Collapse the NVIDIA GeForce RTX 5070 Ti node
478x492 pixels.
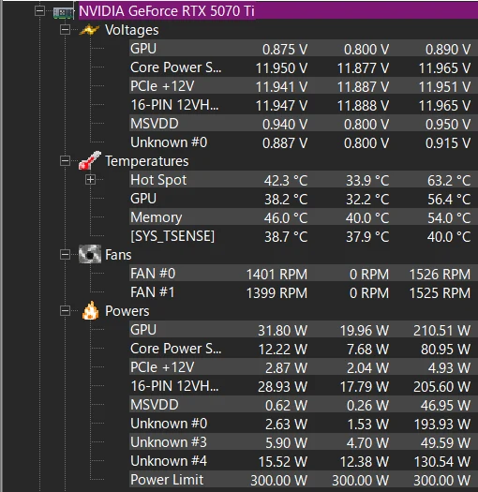click(x=40, y=11)
